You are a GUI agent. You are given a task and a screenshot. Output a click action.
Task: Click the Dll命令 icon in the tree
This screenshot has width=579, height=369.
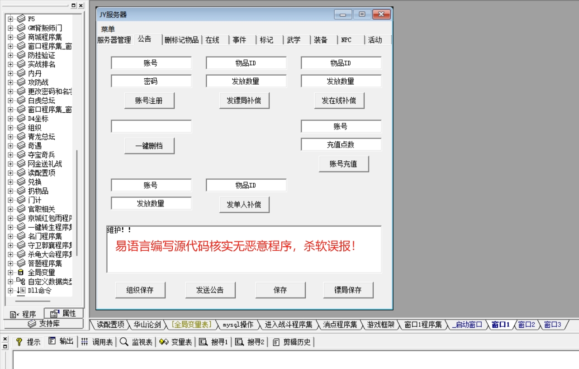pyautogui.click(x=21, y=291)
